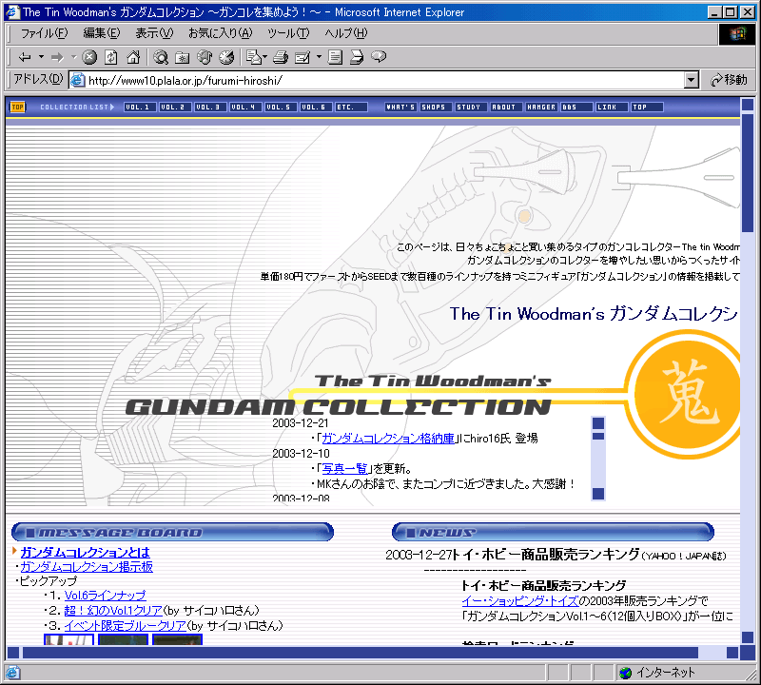Go to the SHOPS section
This screenshot has width=761, height=685.
tap(436, 107)
